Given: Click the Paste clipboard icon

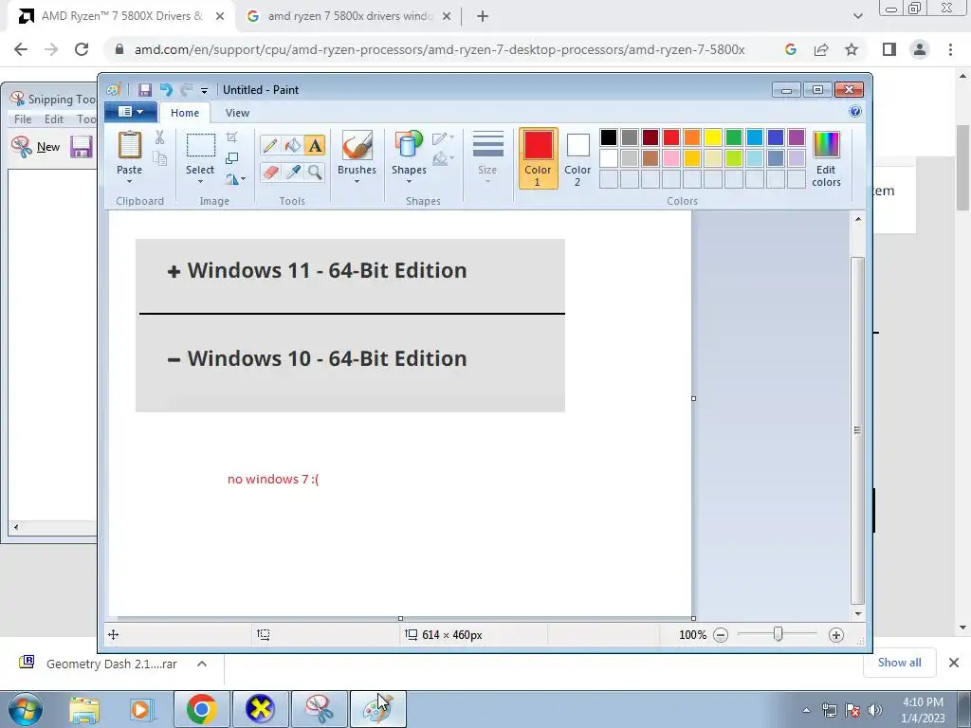Looking at the screenshot, I should click(x=129, y=145).
